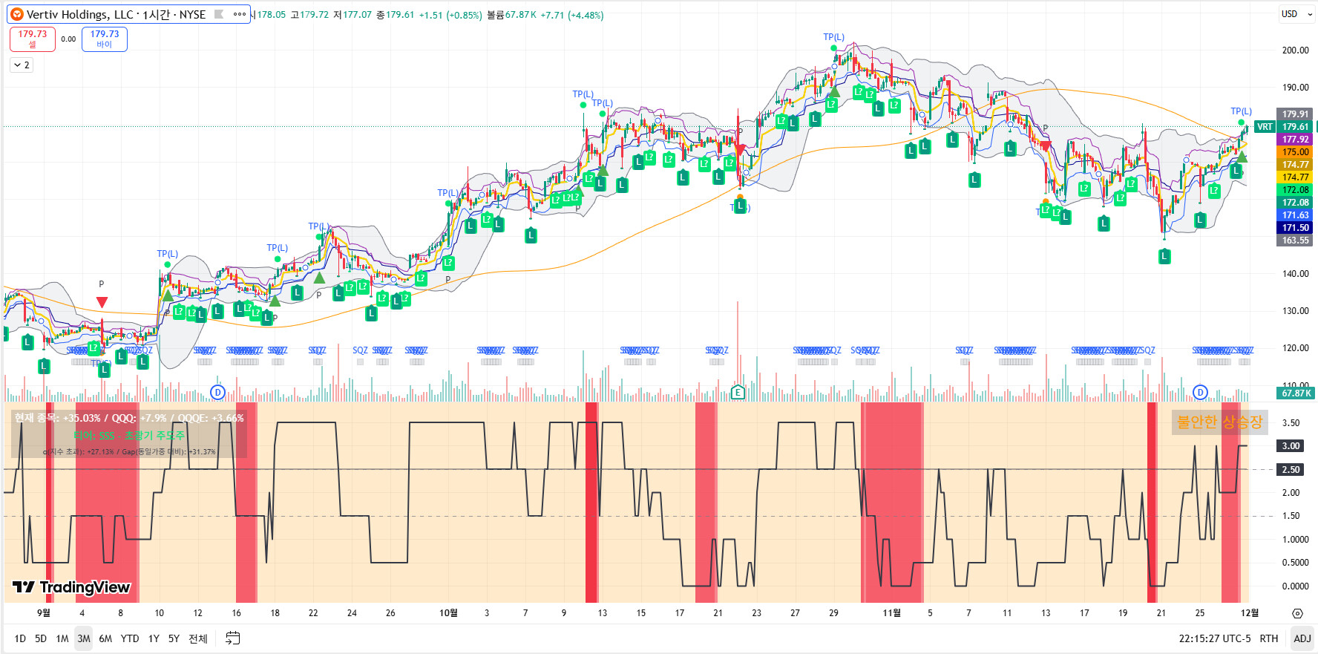The width and height of the screenshot is (1318, 654).
Task: Click the green up-triangle signal near September 10
Action: (x=168, y=295)
